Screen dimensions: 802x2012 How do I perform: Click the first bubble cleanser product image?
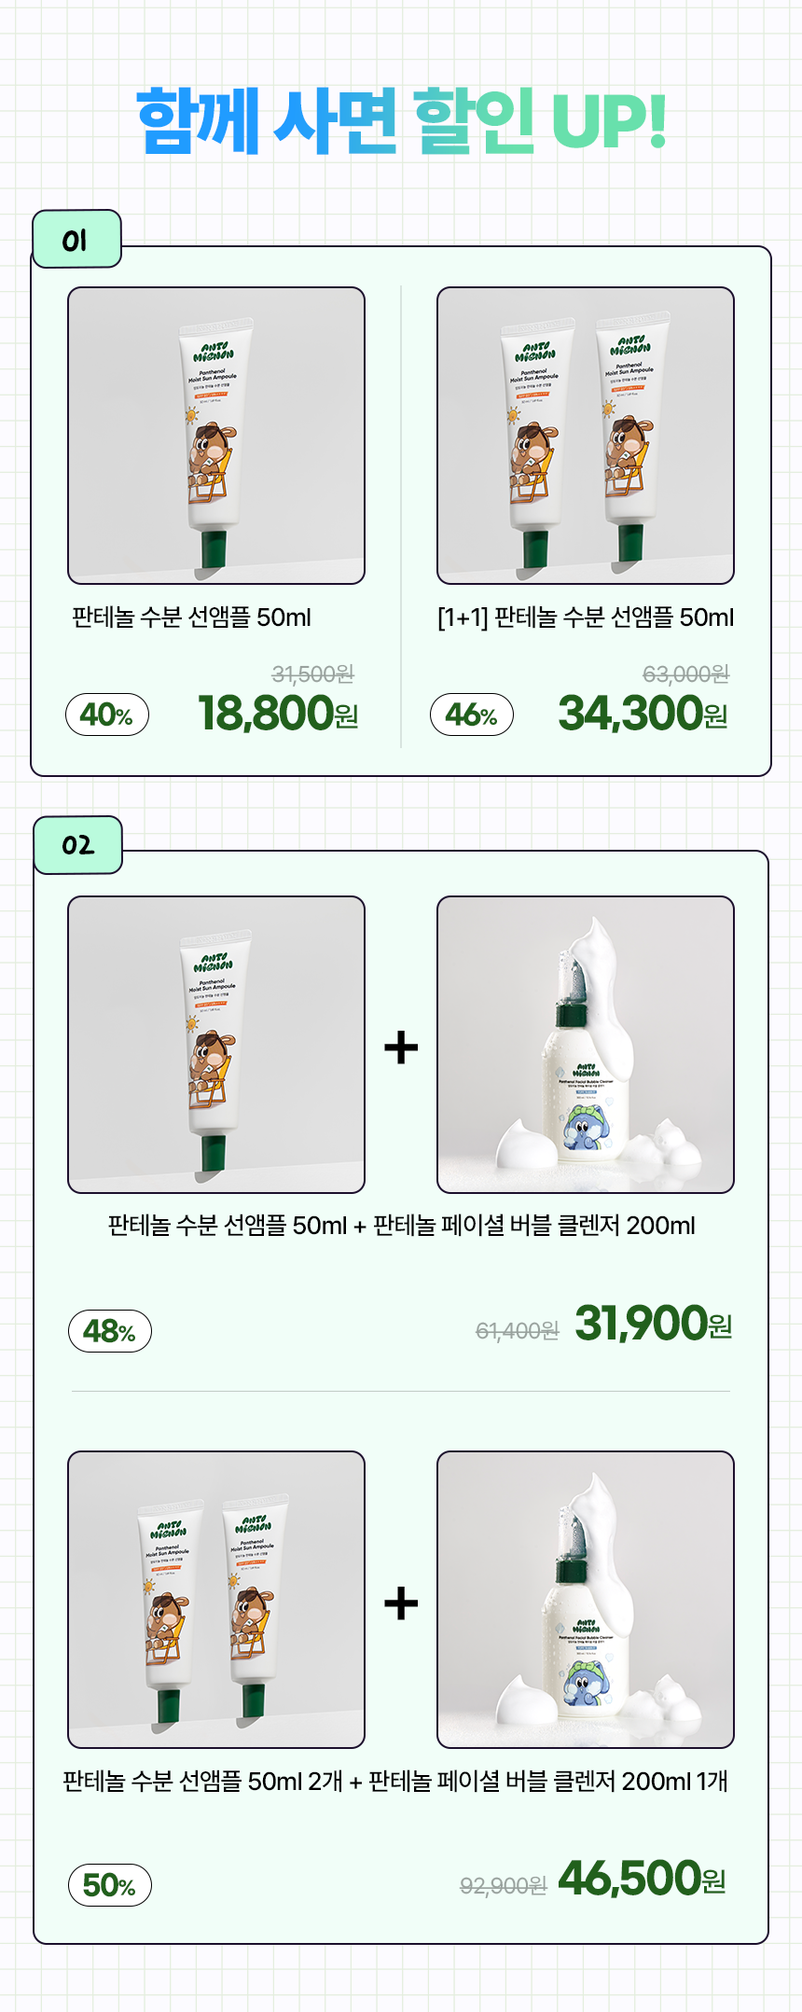(x=586, y=1045)
